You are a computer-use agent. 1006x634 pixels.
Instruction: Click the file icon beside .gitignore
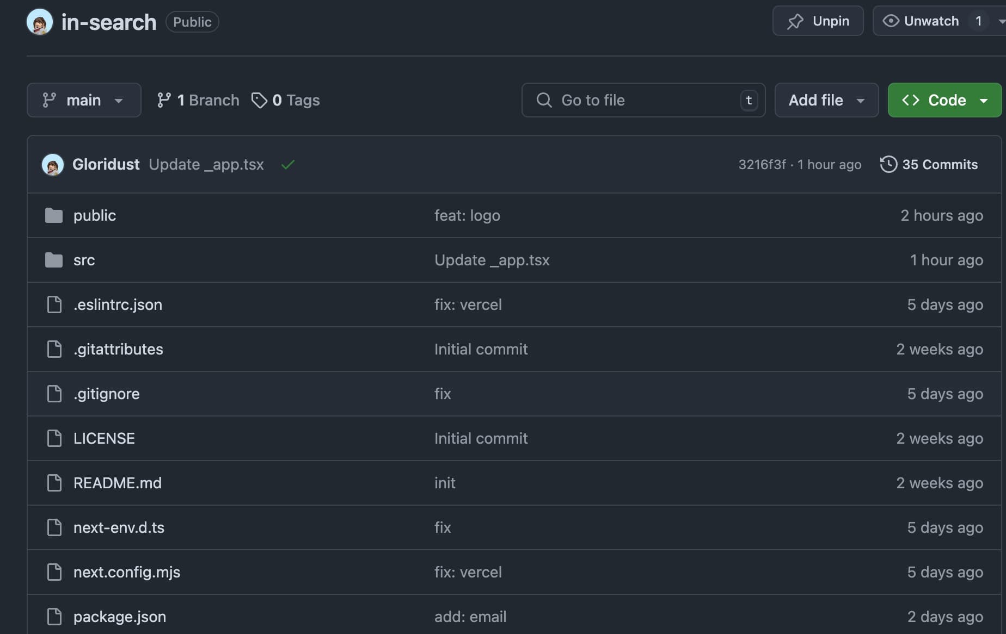click(54, 394)
